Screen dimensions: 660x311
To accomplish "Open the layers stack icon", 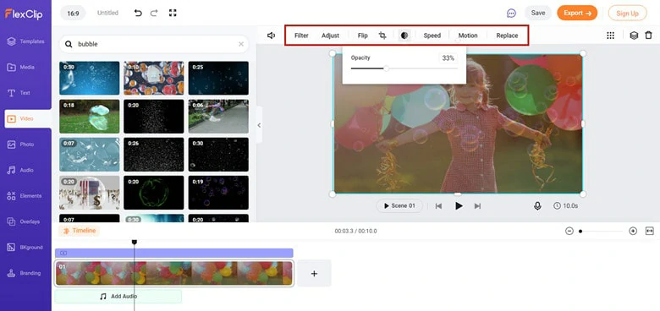I will [634, 35].
